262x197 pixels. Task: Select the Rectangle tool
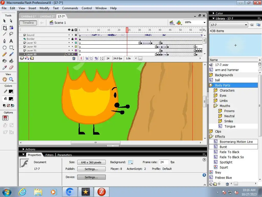(x=11, y=47)
